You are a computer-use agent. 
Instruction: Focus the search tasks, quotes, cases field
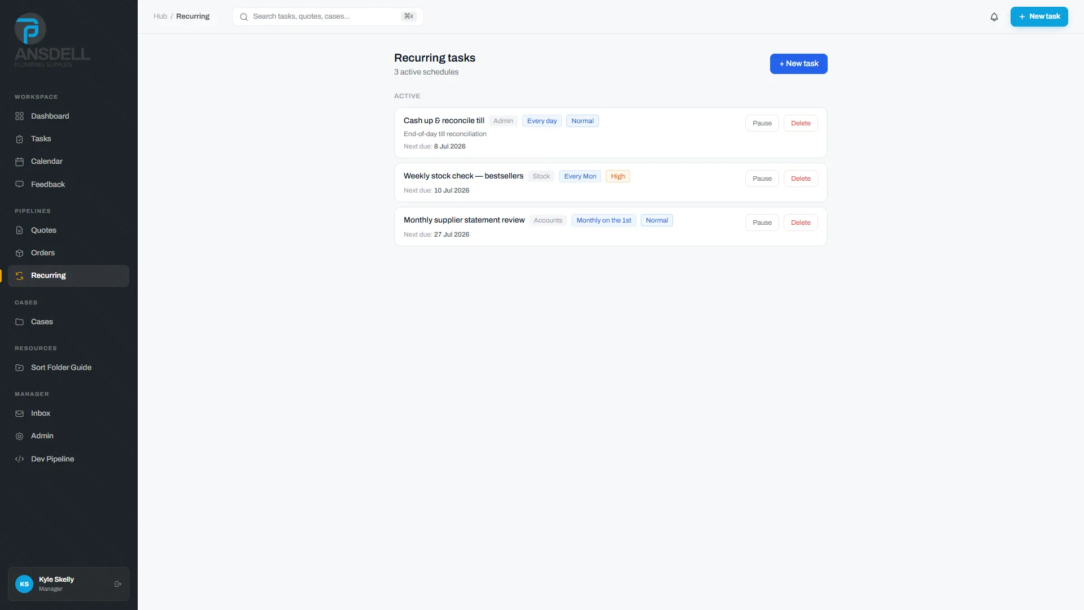(328, 16)
